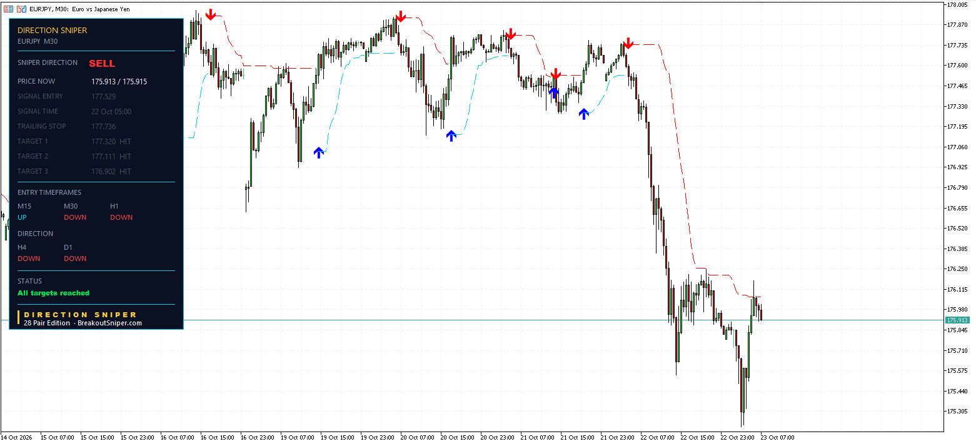Click the DOWN status under D1
This screenshot has height=444, width=976.
pos(75,259)
